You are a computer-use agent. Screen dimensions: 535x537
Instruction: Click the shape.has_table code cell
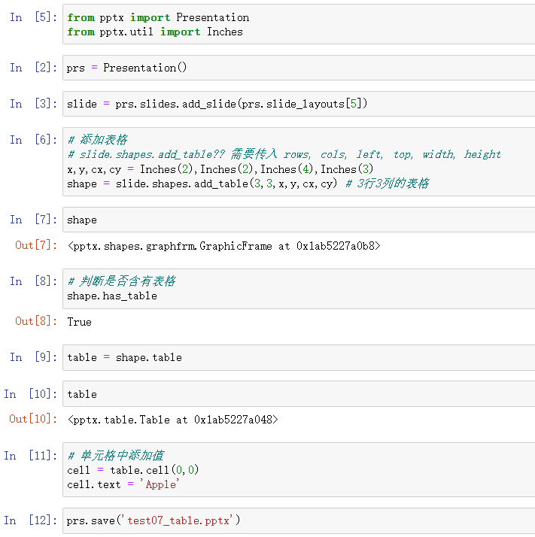coord(299,289)
